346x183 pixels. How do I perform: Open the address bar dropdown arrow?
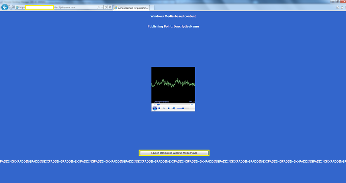(x=102, y=7)
